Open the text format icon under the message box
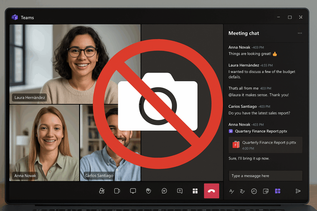This screenshot has width=317, height=211. (x=232, y=191)
